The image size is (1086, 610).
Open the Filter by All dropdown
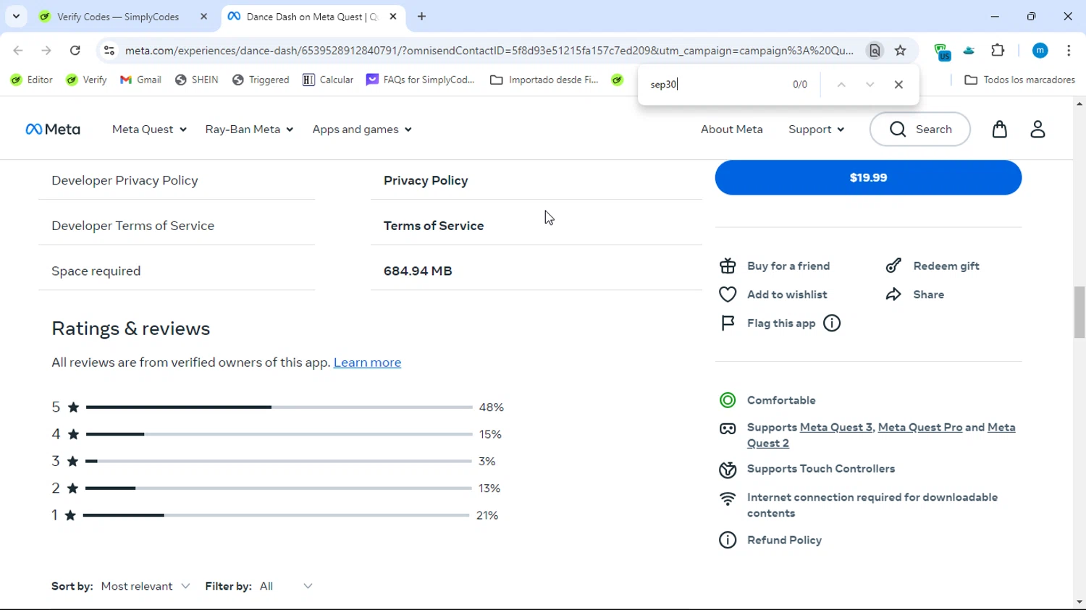[x=286, y=586]
